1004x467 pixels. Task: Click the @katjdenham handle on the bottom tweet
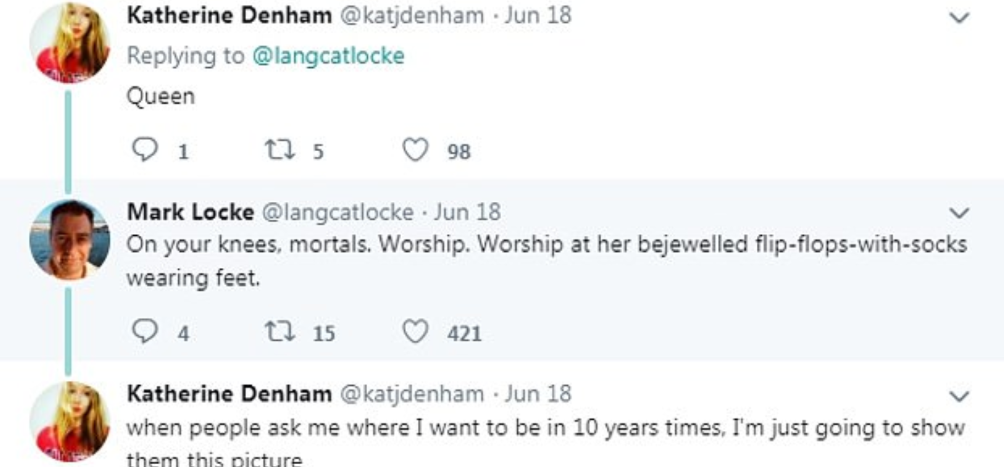click(412, 394)
